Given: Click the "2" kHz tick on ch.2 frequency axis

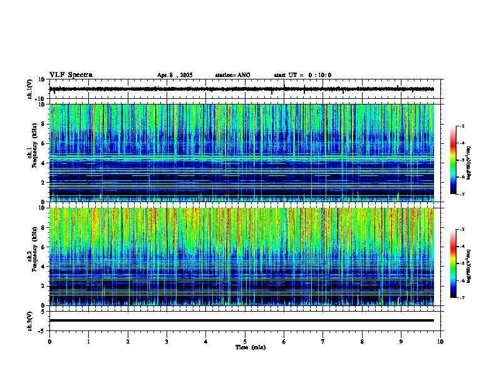Looking at the screenshot, I should [x=44, y=286].
